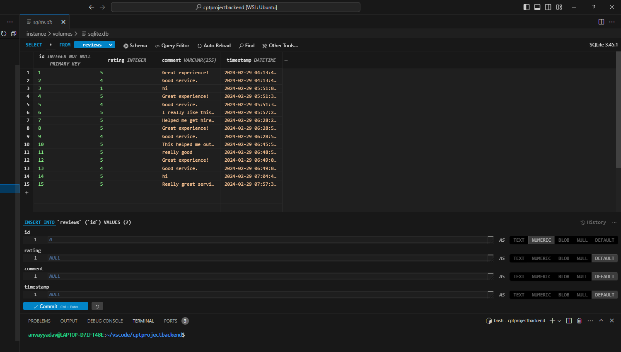
Task: Open the Query Editor
Action: coord(172,46)
